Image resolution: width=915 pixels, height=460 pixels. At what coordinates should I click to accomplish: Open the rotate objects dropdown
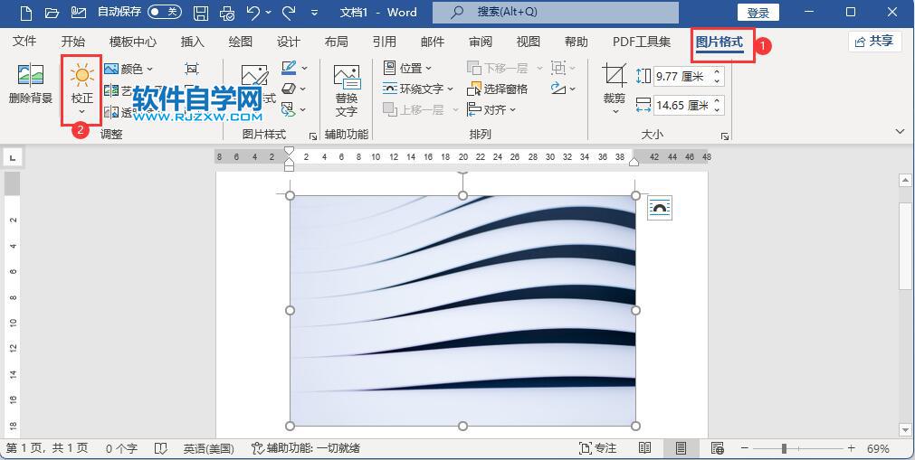click(x=564, y=89)
